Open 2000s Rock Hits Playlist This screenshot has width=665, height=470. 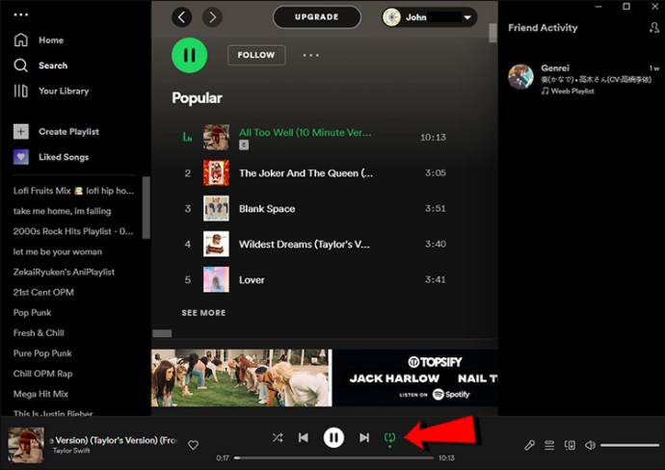73,231
